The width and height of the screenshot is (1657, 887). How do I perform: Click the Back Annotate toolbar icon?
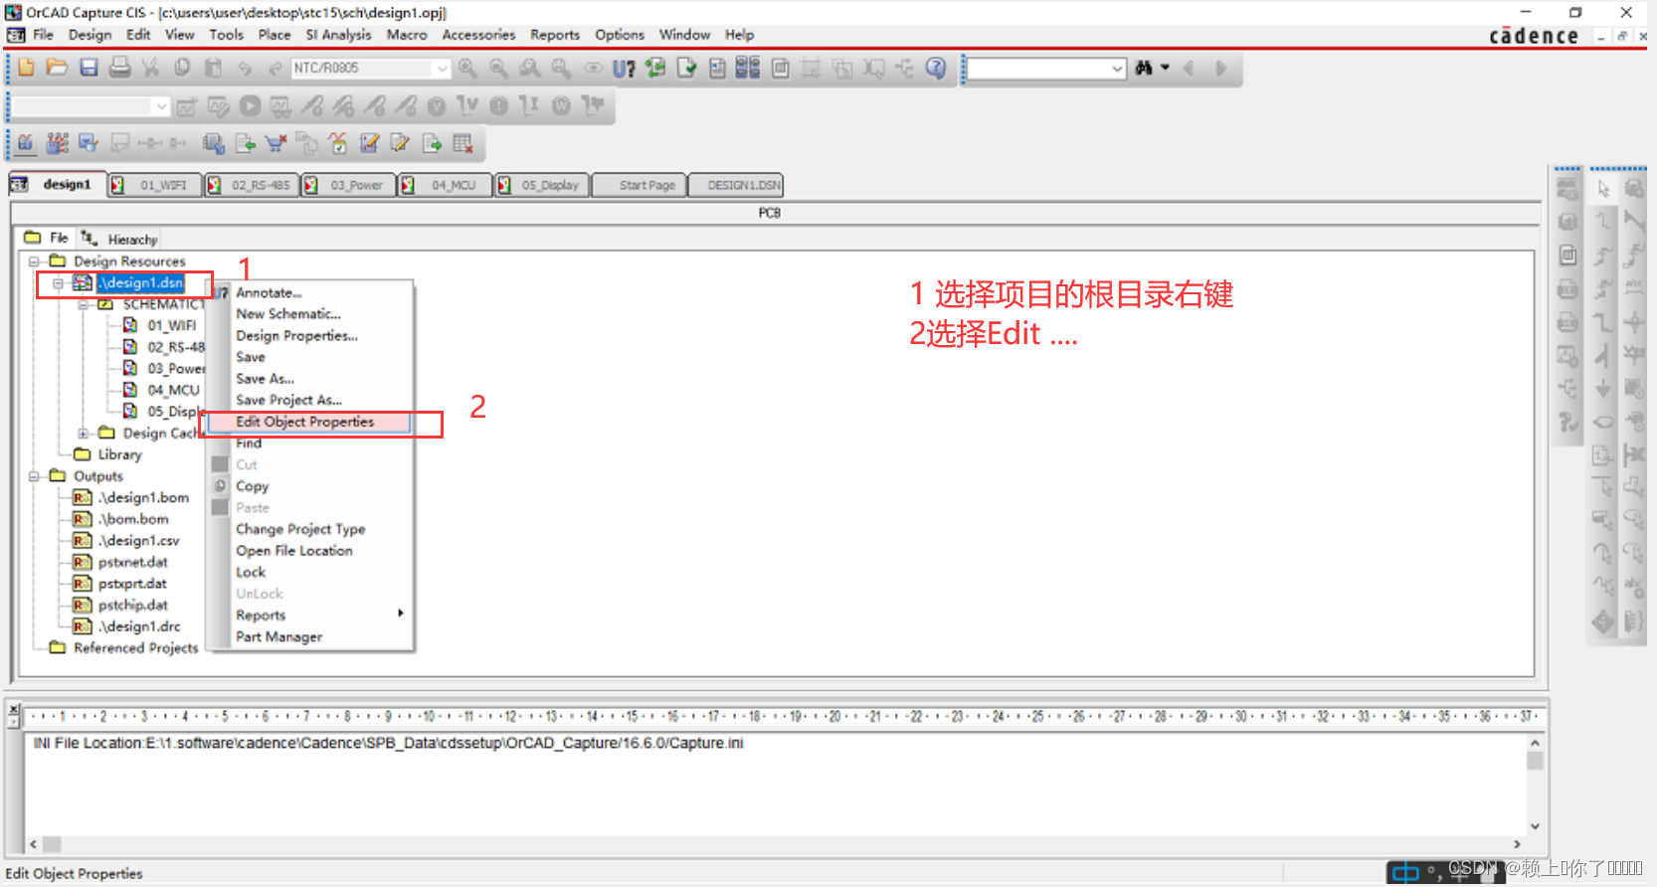(654, 68)
